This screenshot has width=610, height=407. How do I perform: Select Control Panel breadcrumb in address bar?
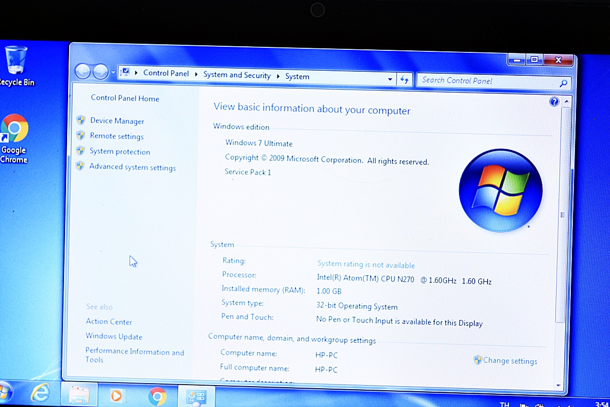click(x=166, y=73)
